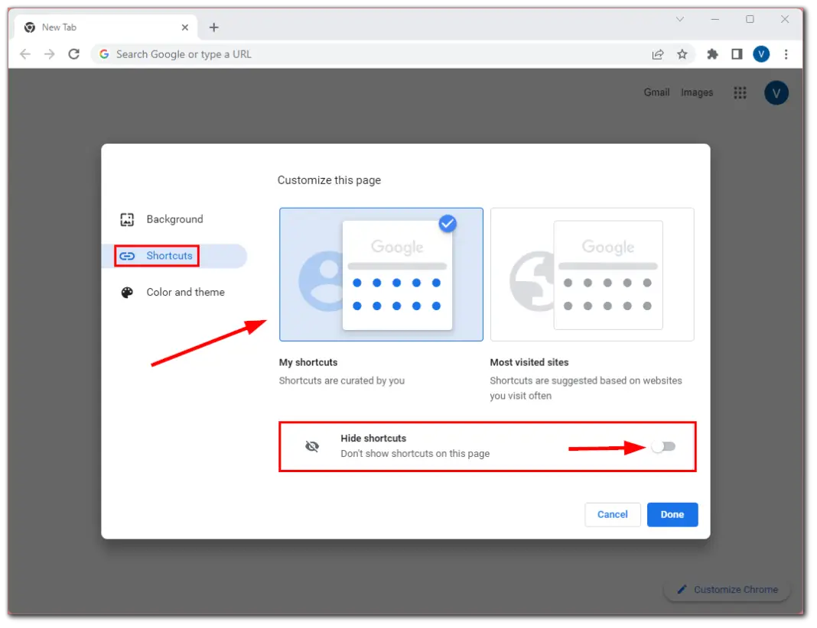Select the Most visited sites option
817x628 pixels.
(x=591, y=274)
